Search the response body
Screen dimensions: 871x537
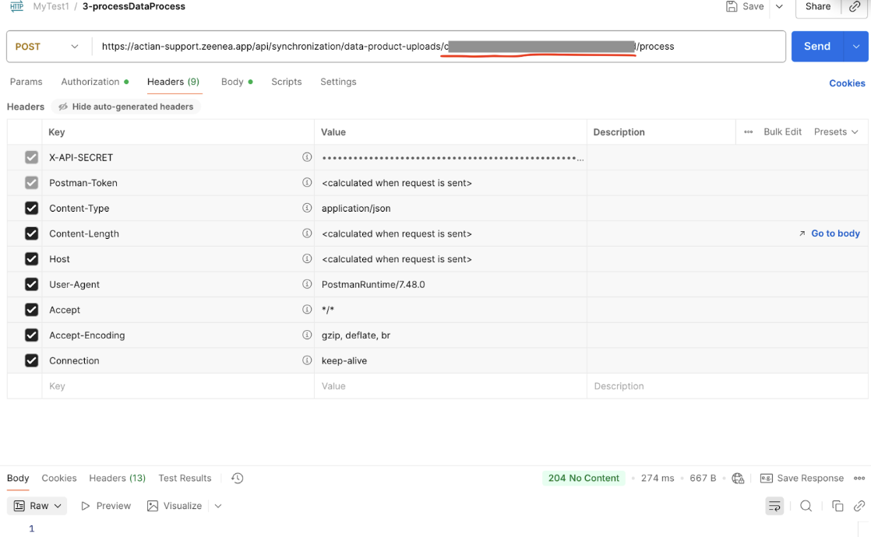pyautogui.click(x=806, y=506)
